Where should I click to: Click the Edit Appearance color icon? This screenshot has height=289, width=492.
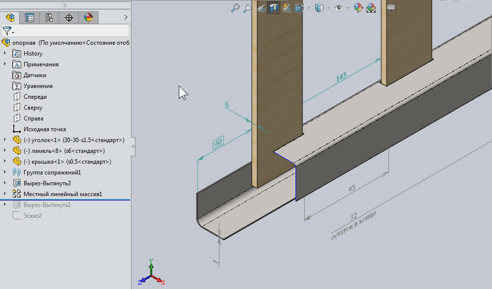tap(359, 8)
